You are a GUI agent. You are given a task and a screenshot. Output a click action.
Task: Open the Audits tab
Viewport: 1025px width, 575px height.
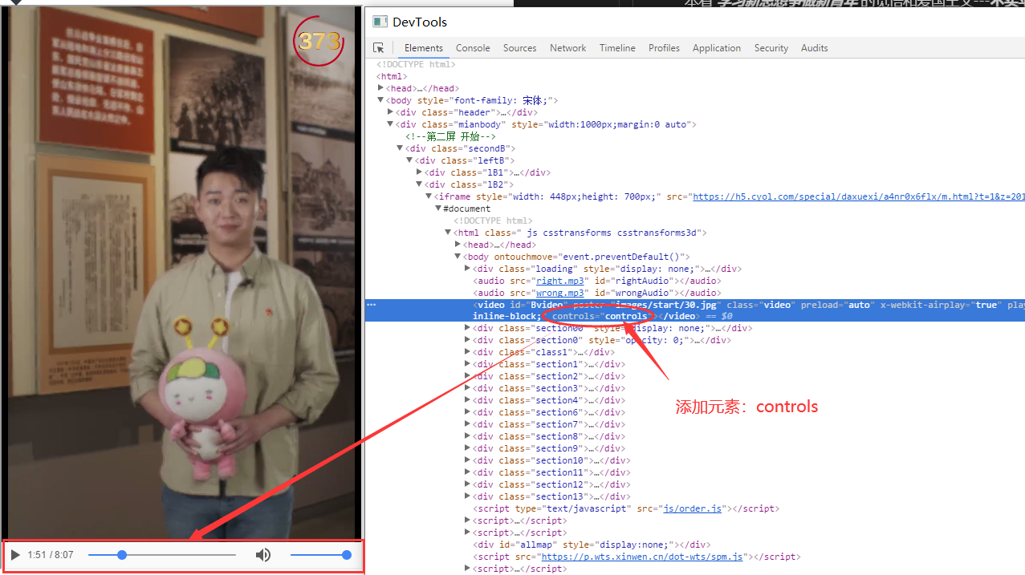tap(814, 48)
